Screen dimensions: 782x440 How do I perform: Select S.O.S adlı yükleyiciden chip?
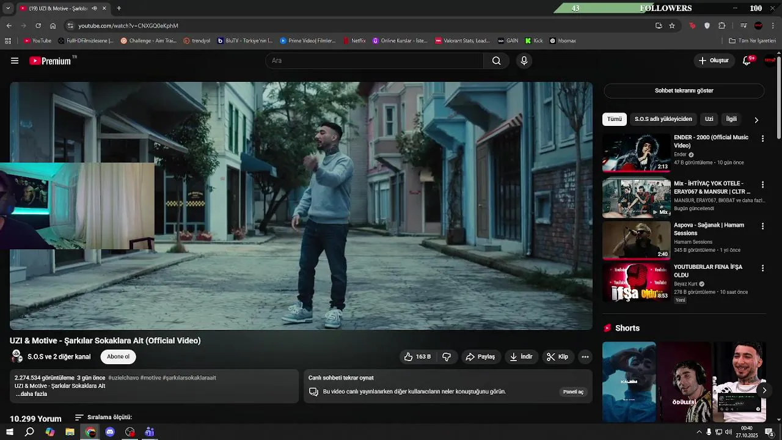pos(663,119)
